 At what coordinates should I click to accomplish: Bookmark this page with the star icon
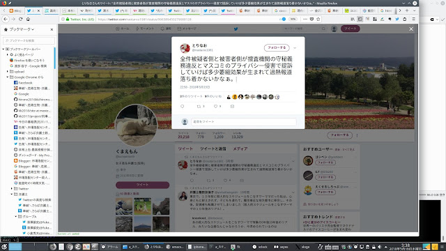pyautogui.click(x=318, y=19)
